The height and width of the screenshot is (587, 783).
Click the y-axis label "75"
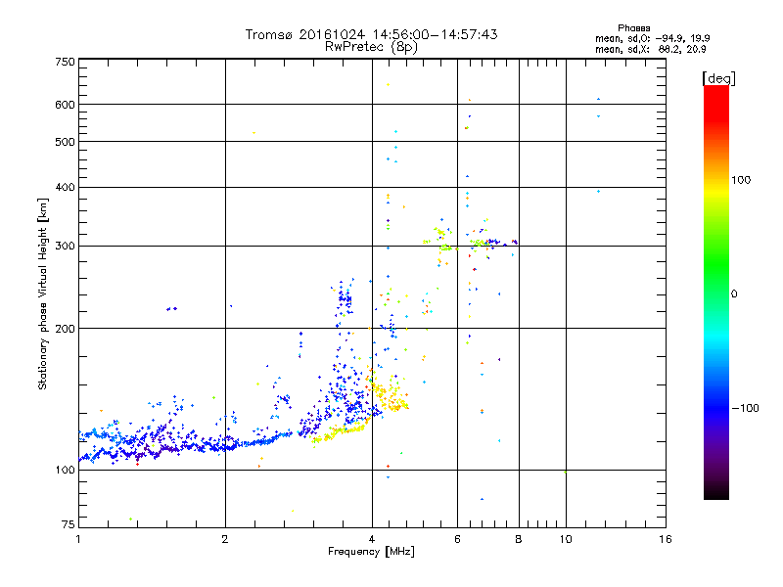pyautogui.click(x=69, y=524)
